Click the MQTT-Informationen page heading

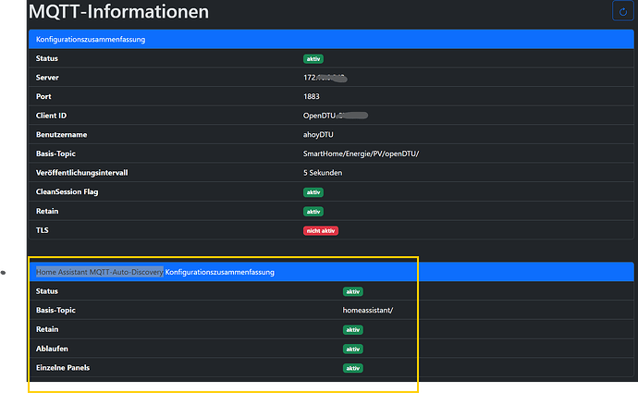coord(118,11)
